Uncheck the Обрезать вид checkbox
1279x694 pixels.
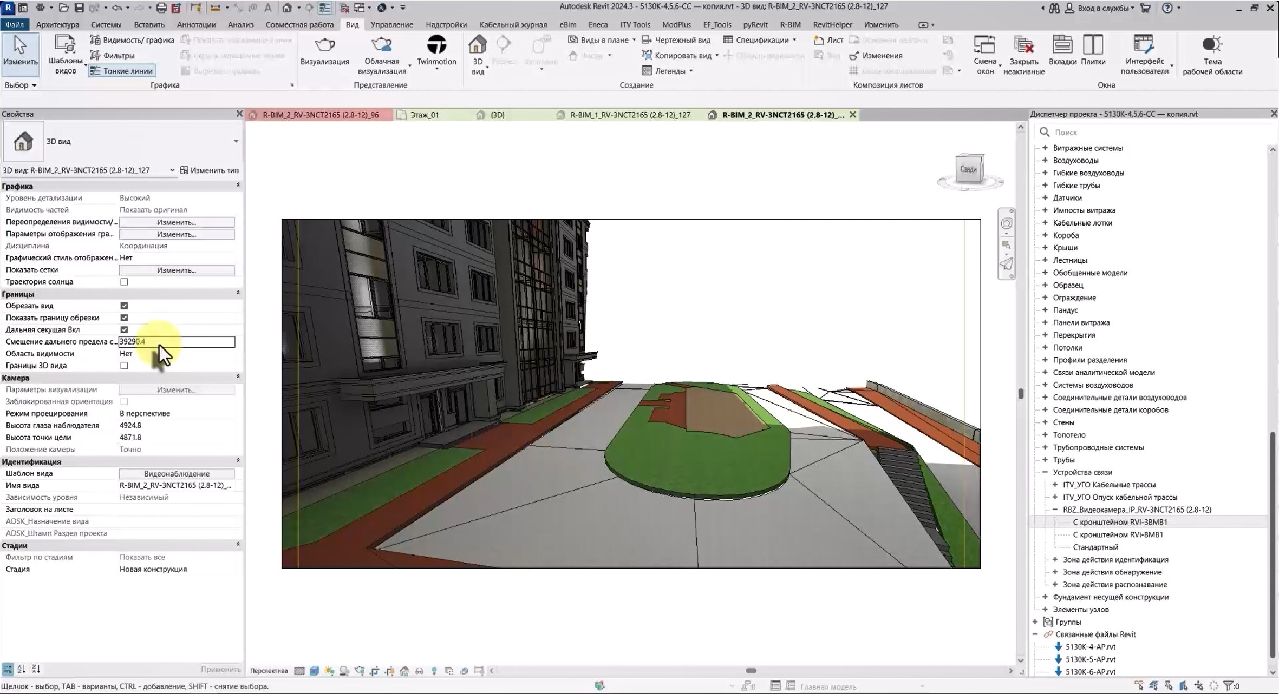click(x=124, y=306)
